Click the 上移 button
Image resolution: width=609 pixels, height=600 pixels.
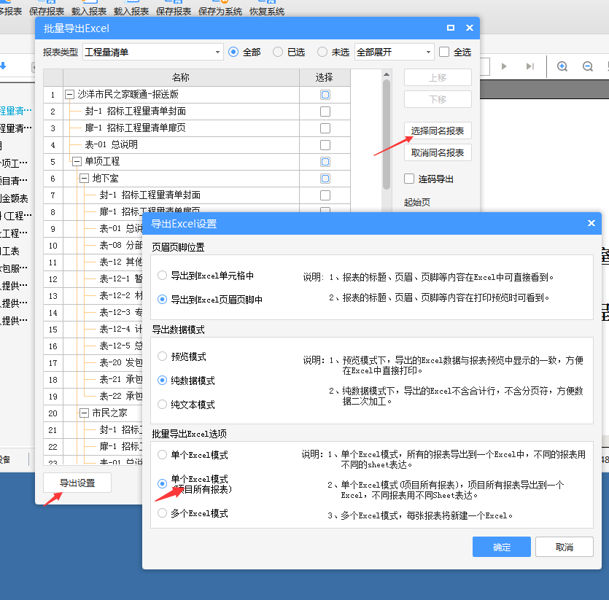(438, 78)
